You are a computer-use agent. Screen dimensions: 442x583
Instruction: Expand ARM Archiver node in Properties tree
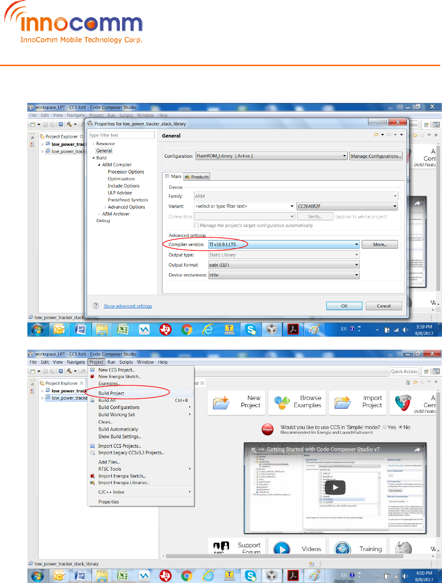[99, 214]
